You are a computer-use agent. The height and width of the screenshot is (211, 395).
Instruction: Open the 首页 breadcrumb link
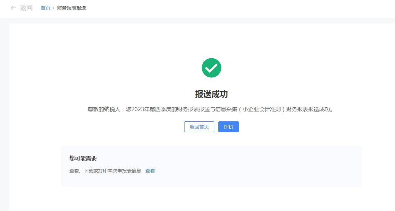(x=45, y=8)
